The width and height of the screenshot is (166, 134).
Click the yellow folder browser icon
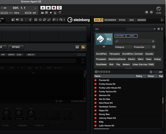pyautogui.click(x=83, y=47)
